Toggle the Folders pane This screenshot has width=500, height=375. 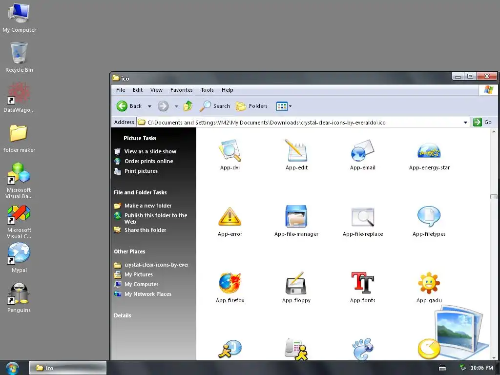pos(251,106)
